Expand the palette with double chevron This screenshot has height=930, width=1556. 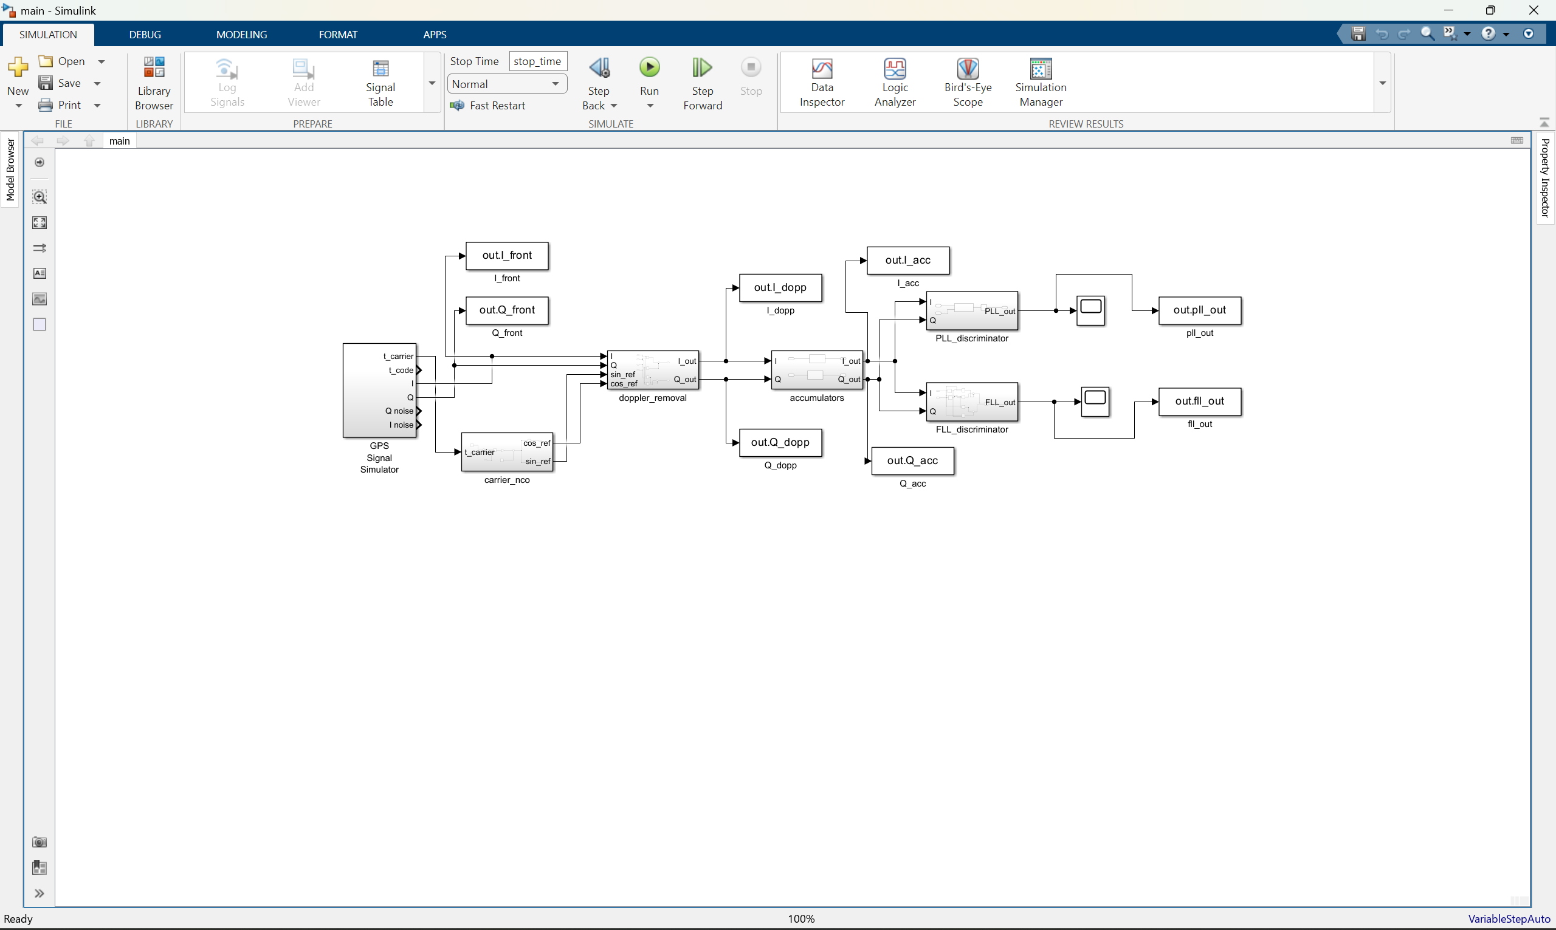pyautogui.click(x=40, y=893)
